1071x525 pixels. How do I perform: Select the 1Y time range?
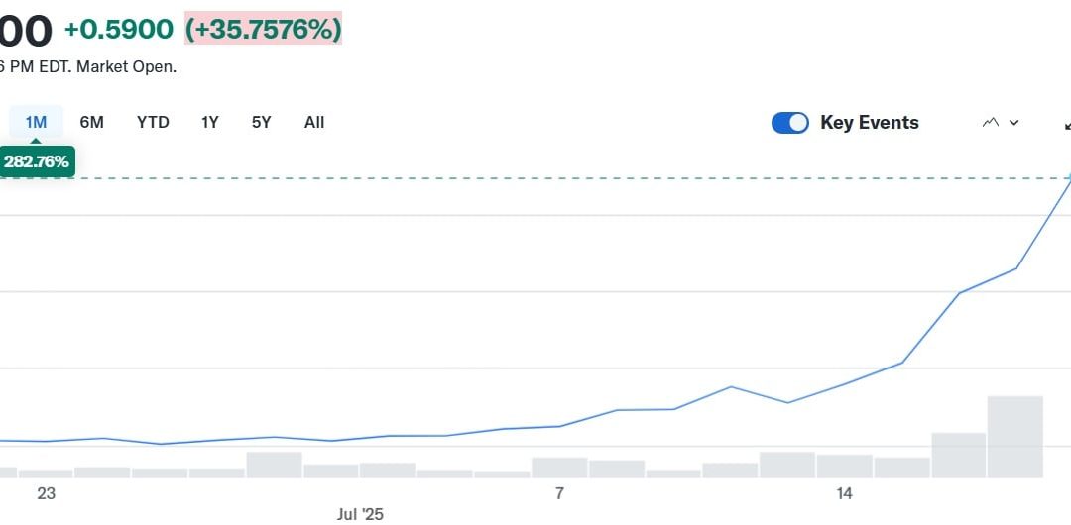tap(210, 123)
